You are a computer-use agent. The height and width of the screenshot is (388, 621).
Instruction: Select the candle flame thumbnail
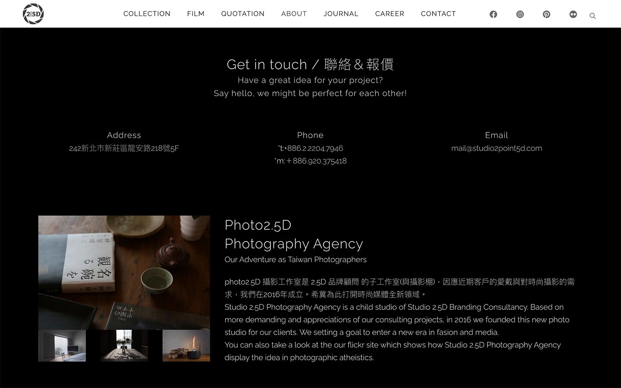click(x=186, y=346)
